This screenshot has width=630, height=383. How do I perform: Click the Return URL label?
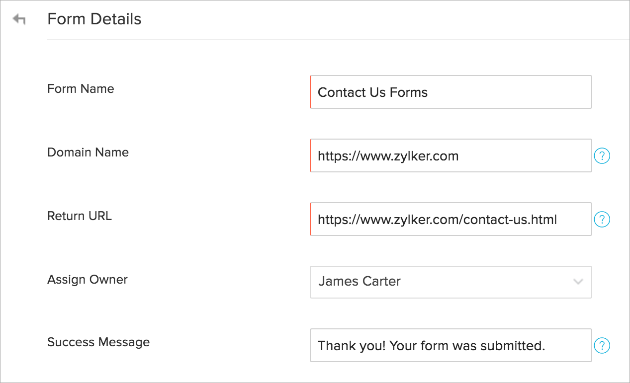click(x=80, y=216)
